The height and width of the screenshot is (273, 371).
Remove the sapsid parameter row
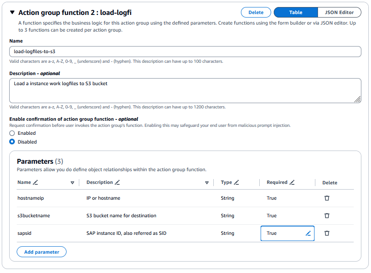tap(327, 233)
